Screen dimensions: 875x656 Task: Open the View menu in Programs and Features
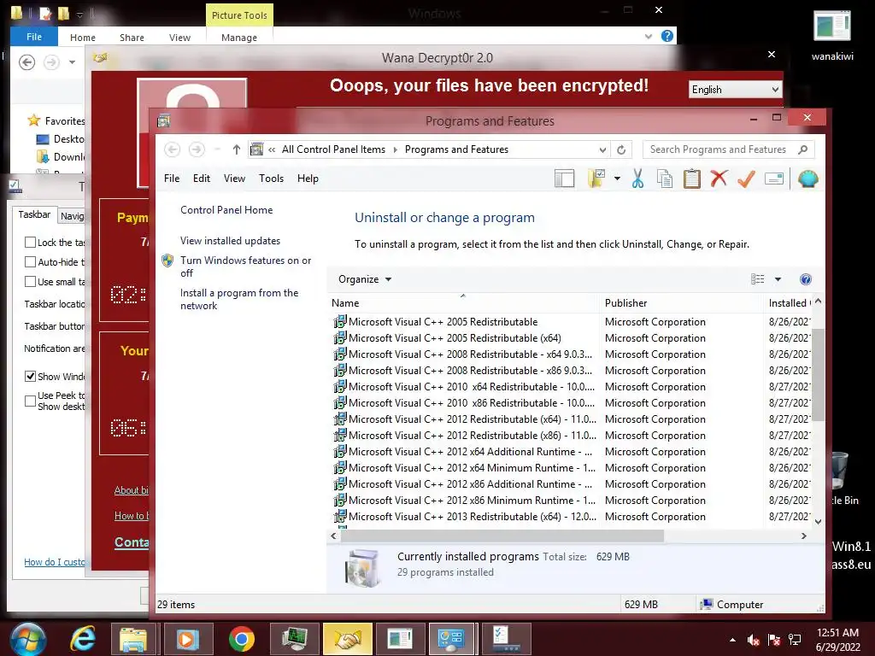[234, 179]
